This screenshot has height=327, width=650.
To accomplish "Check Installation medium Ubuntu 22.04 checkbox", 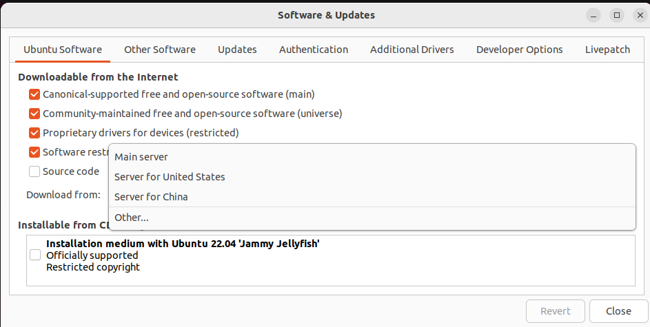I will (35, 255).
